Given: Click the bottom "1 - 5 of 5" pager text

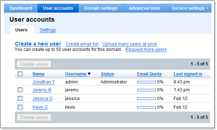Looking at the screenshot, I should pos(199,117).
